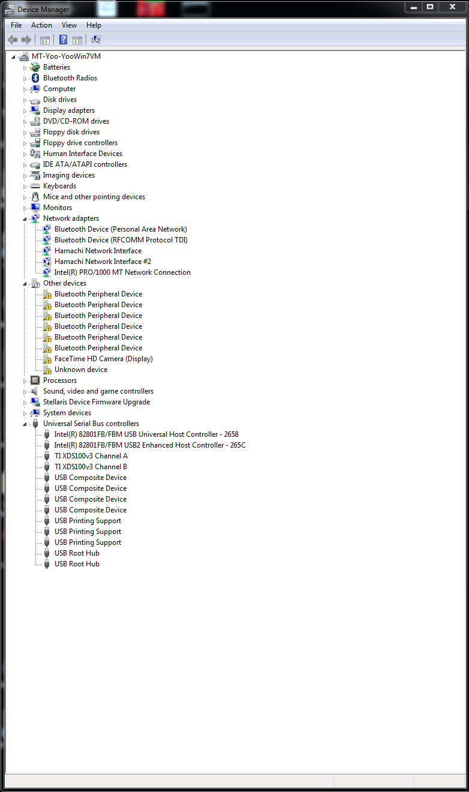Select the Computer category label
This screenshot has height=792, width=469.
tap(59, 89)
